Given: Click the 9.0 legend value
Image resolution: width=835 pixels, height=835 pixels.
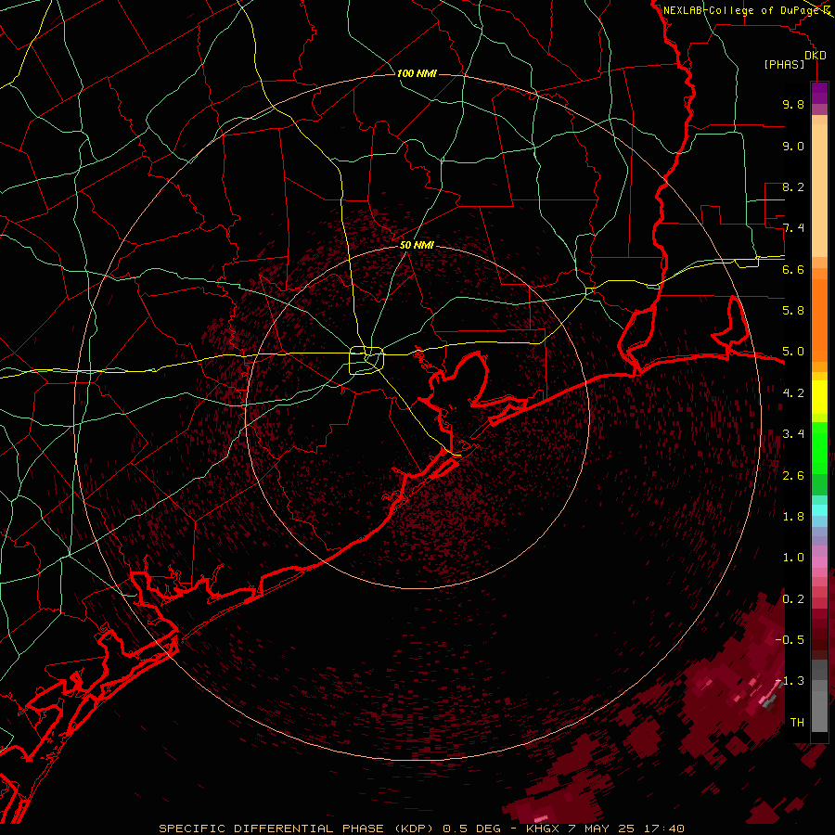Looking at the screenshot, I should pos(793,146).
